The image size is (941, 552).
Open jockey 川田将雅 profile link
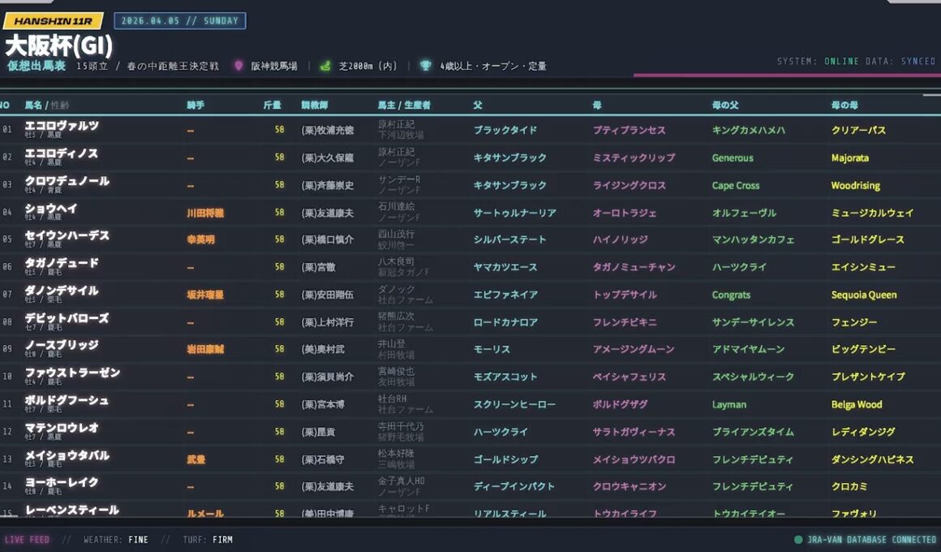coord(204,212)
